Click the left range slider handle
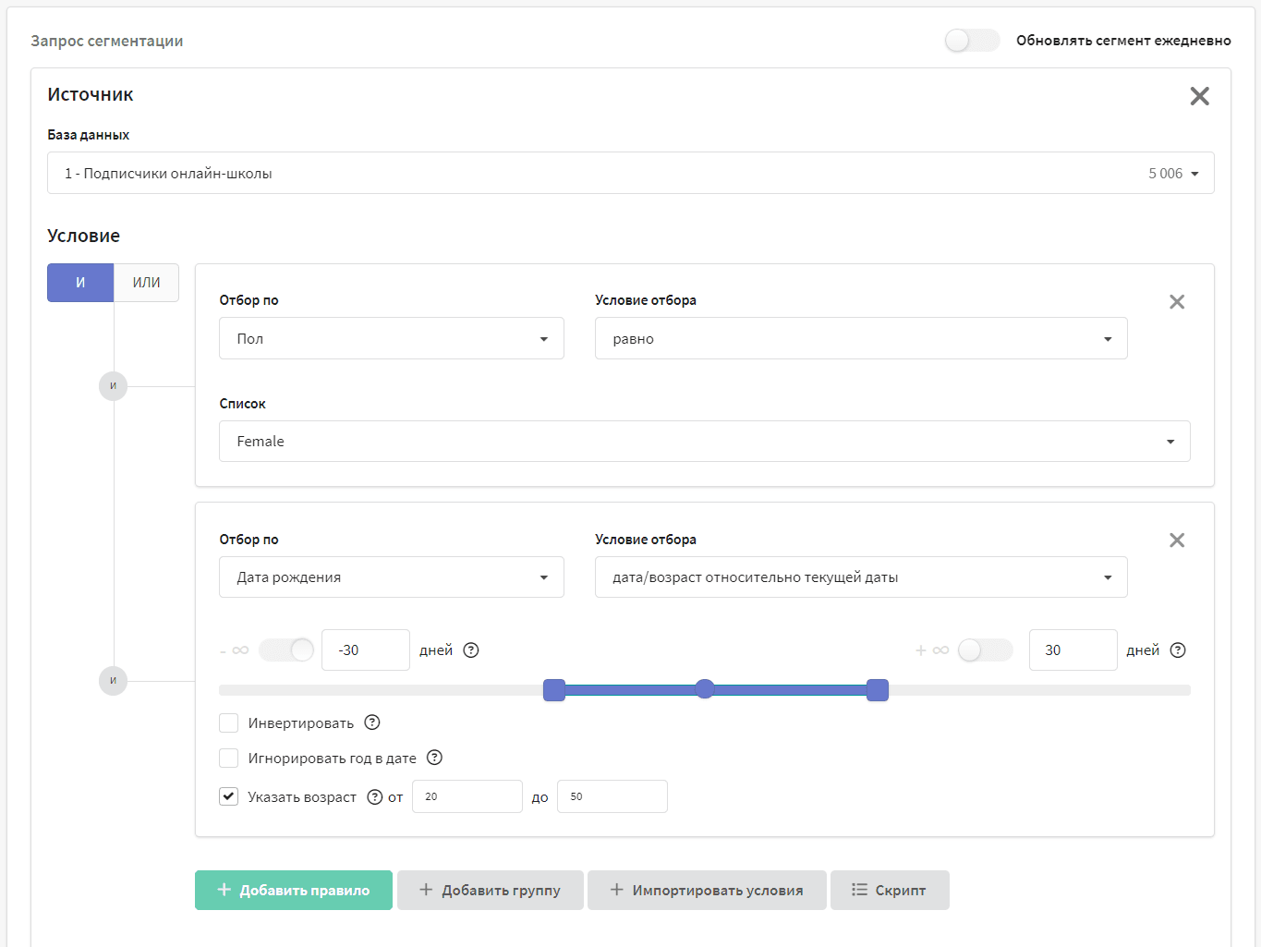This screenshot has height=947, width=1261. click(554, 690)
